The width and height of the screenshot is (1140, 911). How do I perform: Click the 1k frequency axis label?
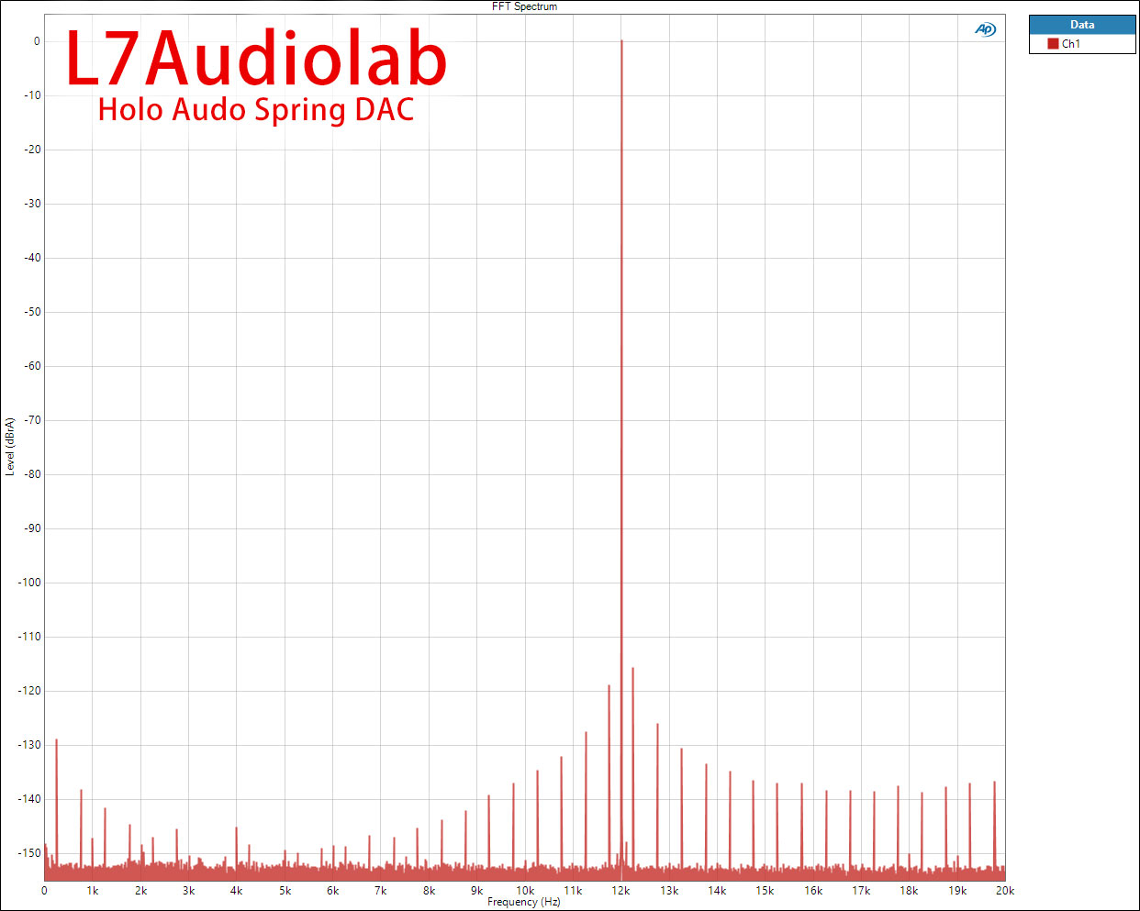point(93,891)
